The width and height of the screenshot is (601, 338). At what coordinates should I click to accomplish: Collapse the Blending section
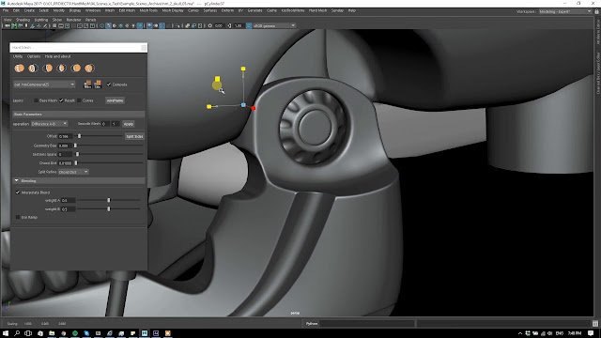[x=17, y=180]
